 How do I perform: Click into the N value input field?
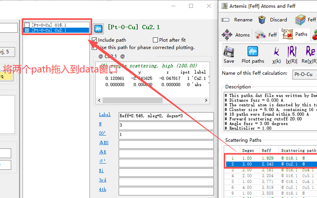click(x=166, y=125)
